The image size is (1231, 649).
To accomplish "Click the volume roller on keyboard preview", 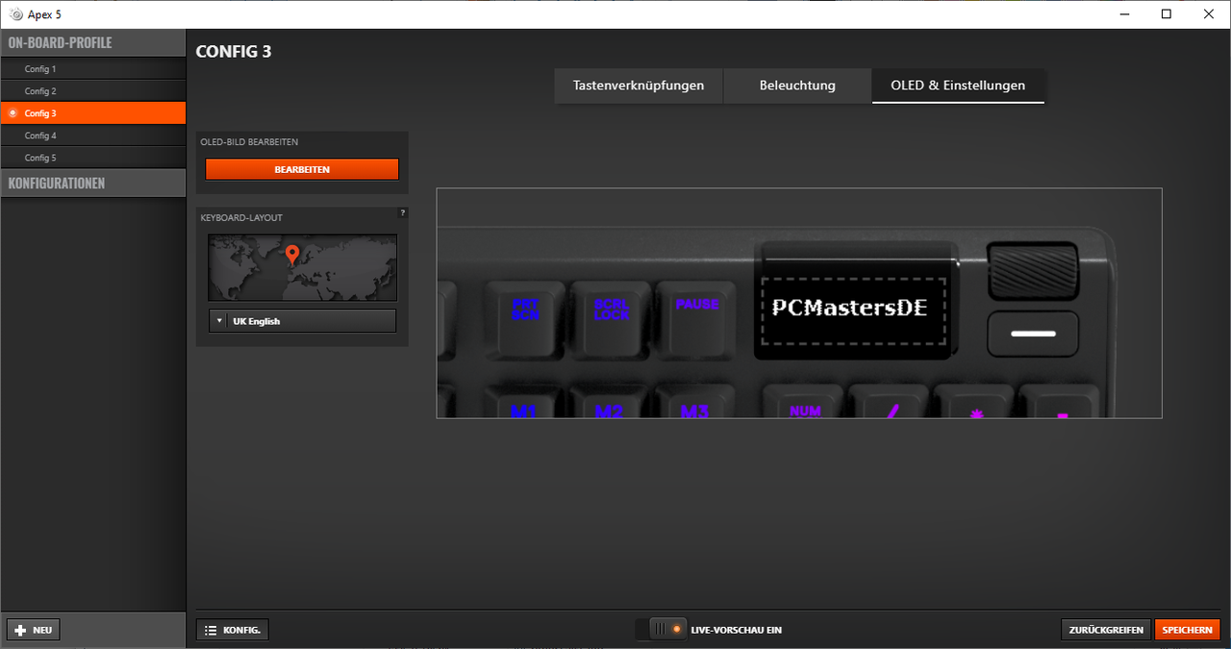I will pos(1032,270).
